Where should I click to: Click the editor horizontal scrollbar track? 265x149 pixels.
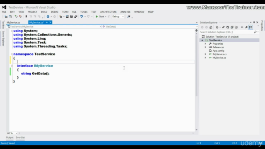point(106,133)
